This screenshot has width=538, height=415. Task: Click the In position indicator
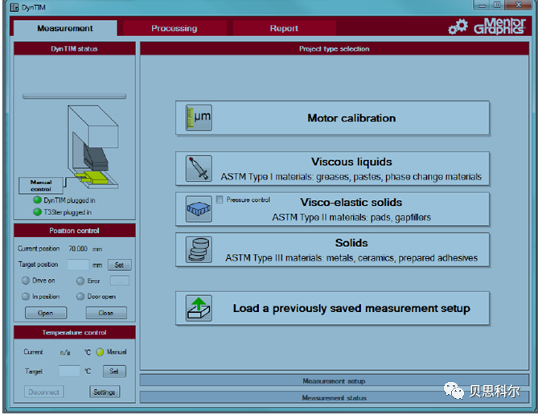pyautogui.click(x=26, y=296)
